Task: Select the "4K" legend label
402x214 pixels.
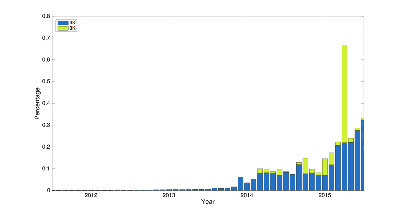Action: [x=72, y=23]
